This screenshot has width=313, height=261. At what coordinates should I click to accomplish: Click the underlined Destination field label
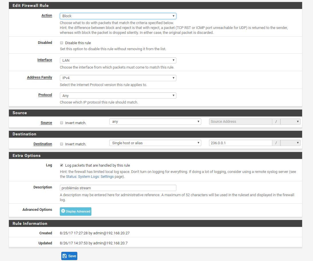(x=43, y=144)
